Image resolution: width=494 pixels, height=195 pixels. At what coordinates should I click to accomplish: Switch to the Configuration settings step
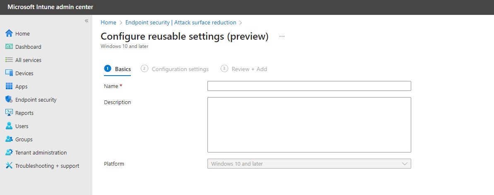pyautogui.click(x=175, y=69)
